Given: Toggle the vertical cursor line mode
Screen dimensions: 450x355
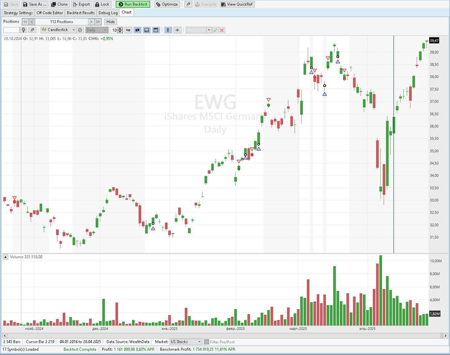Looking at the screenshot, I should [x=168, y=30].
